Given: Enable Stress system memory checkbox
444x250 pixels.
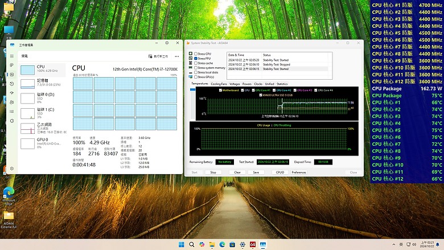Looking at the screenshot, I should coord(196,68).
